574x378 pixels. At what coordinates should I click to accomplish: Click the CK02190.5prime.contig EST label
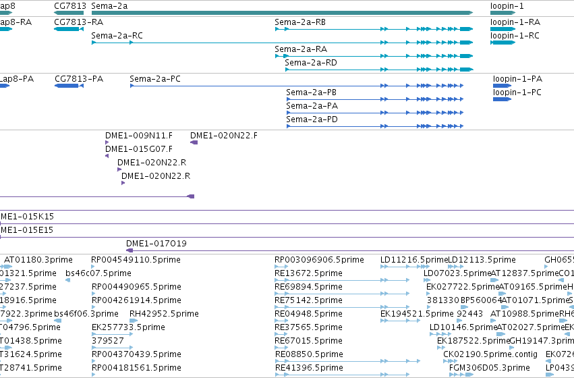coord(490,355)
